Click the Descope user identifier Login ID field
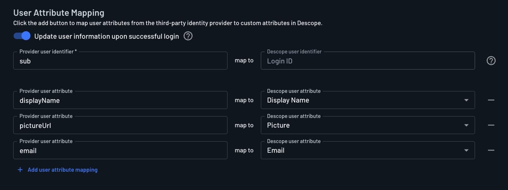This screenshot has height=190, width=508. coord(368,61)
